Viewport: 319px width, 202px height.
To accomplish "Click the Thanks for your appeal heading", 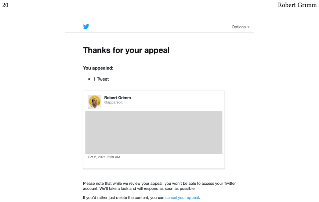I will click(126, 50).
